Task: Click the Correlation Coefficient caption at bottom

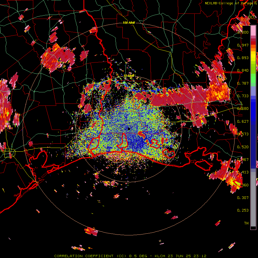Action: coord(130,256)
